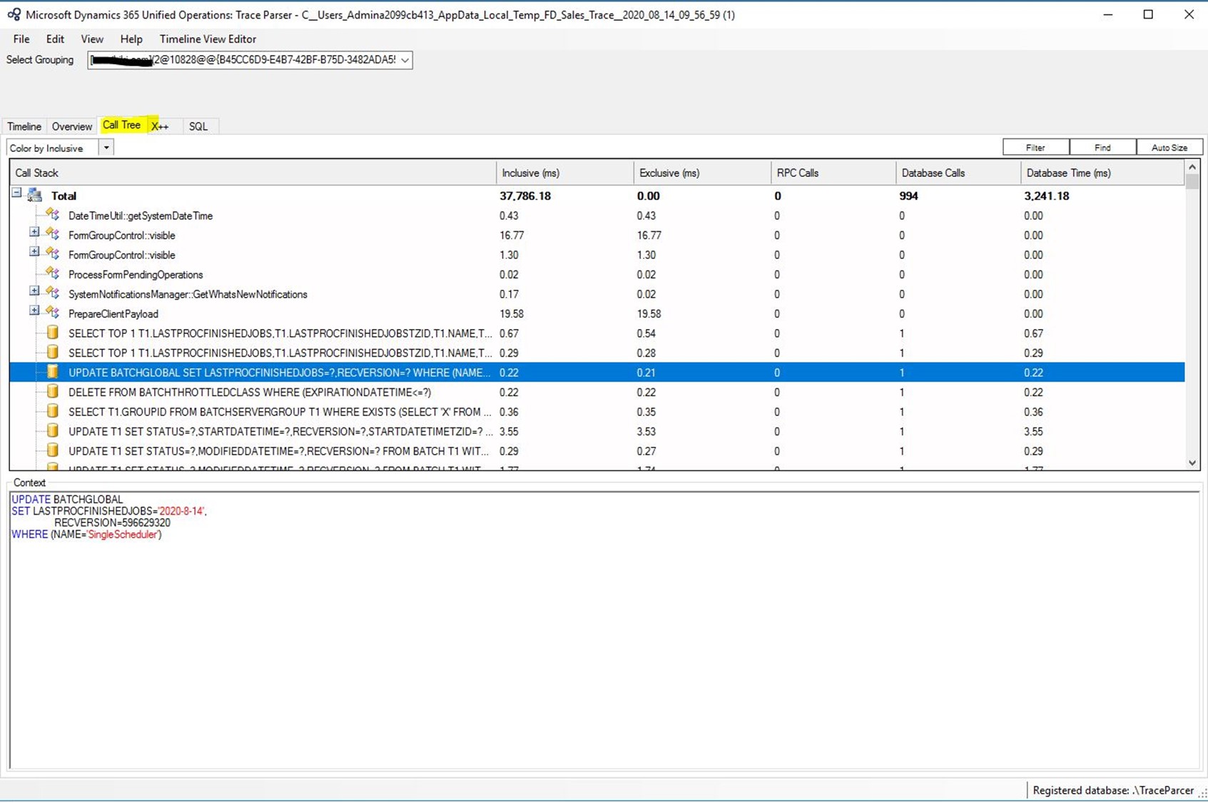The width and height of the screenshot is (1208, 803).
Task: Click the call tree scrollbar up arrow
Action: 1192,167
